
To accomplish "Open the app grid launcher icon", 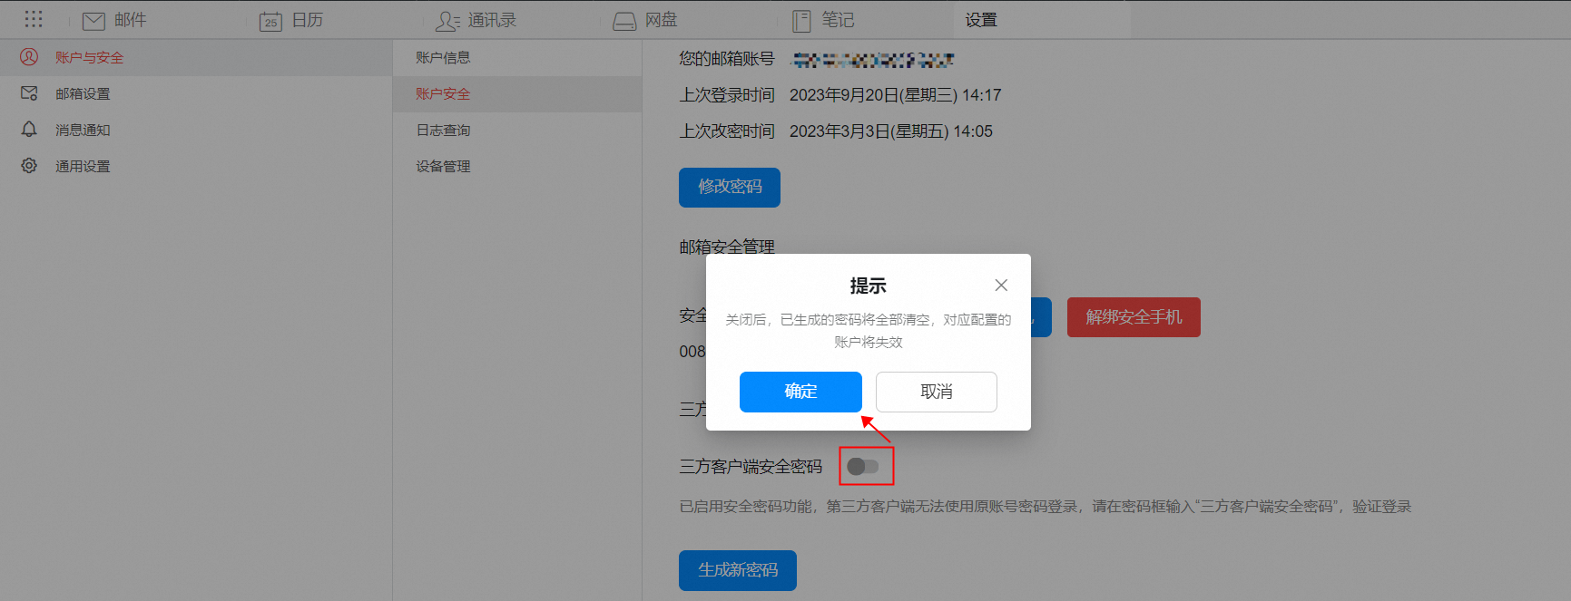I will pyautogui.click(x=34, y=19).
